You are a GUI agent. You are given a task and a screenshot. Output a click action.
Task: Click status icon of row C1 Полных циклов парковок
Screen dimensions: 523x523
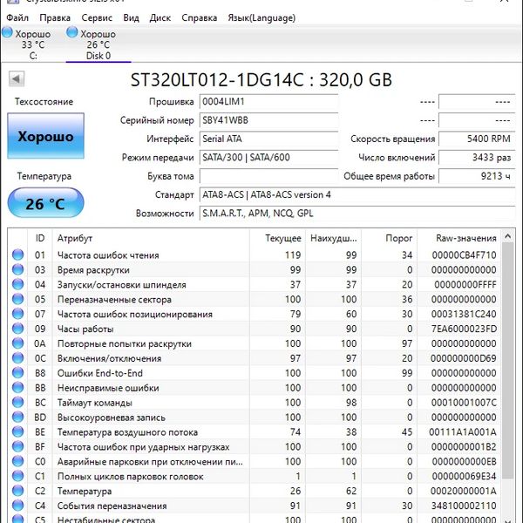(18, 476)
